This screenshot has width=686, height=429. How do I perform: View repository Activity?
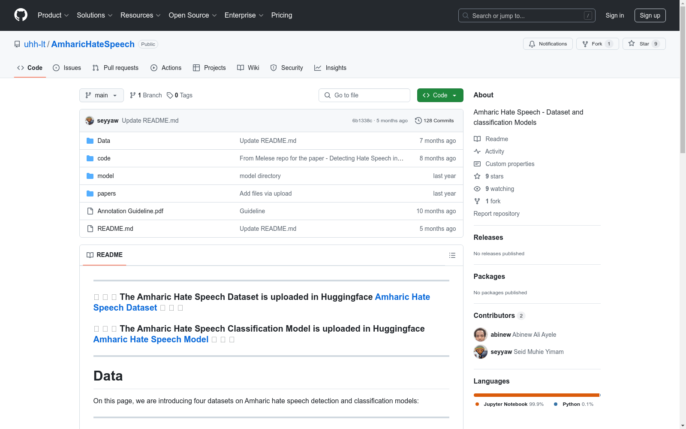[x=489, y=151]
